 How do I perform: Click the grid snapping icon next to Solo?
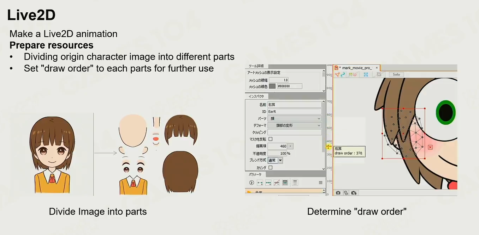click(379, 74)
